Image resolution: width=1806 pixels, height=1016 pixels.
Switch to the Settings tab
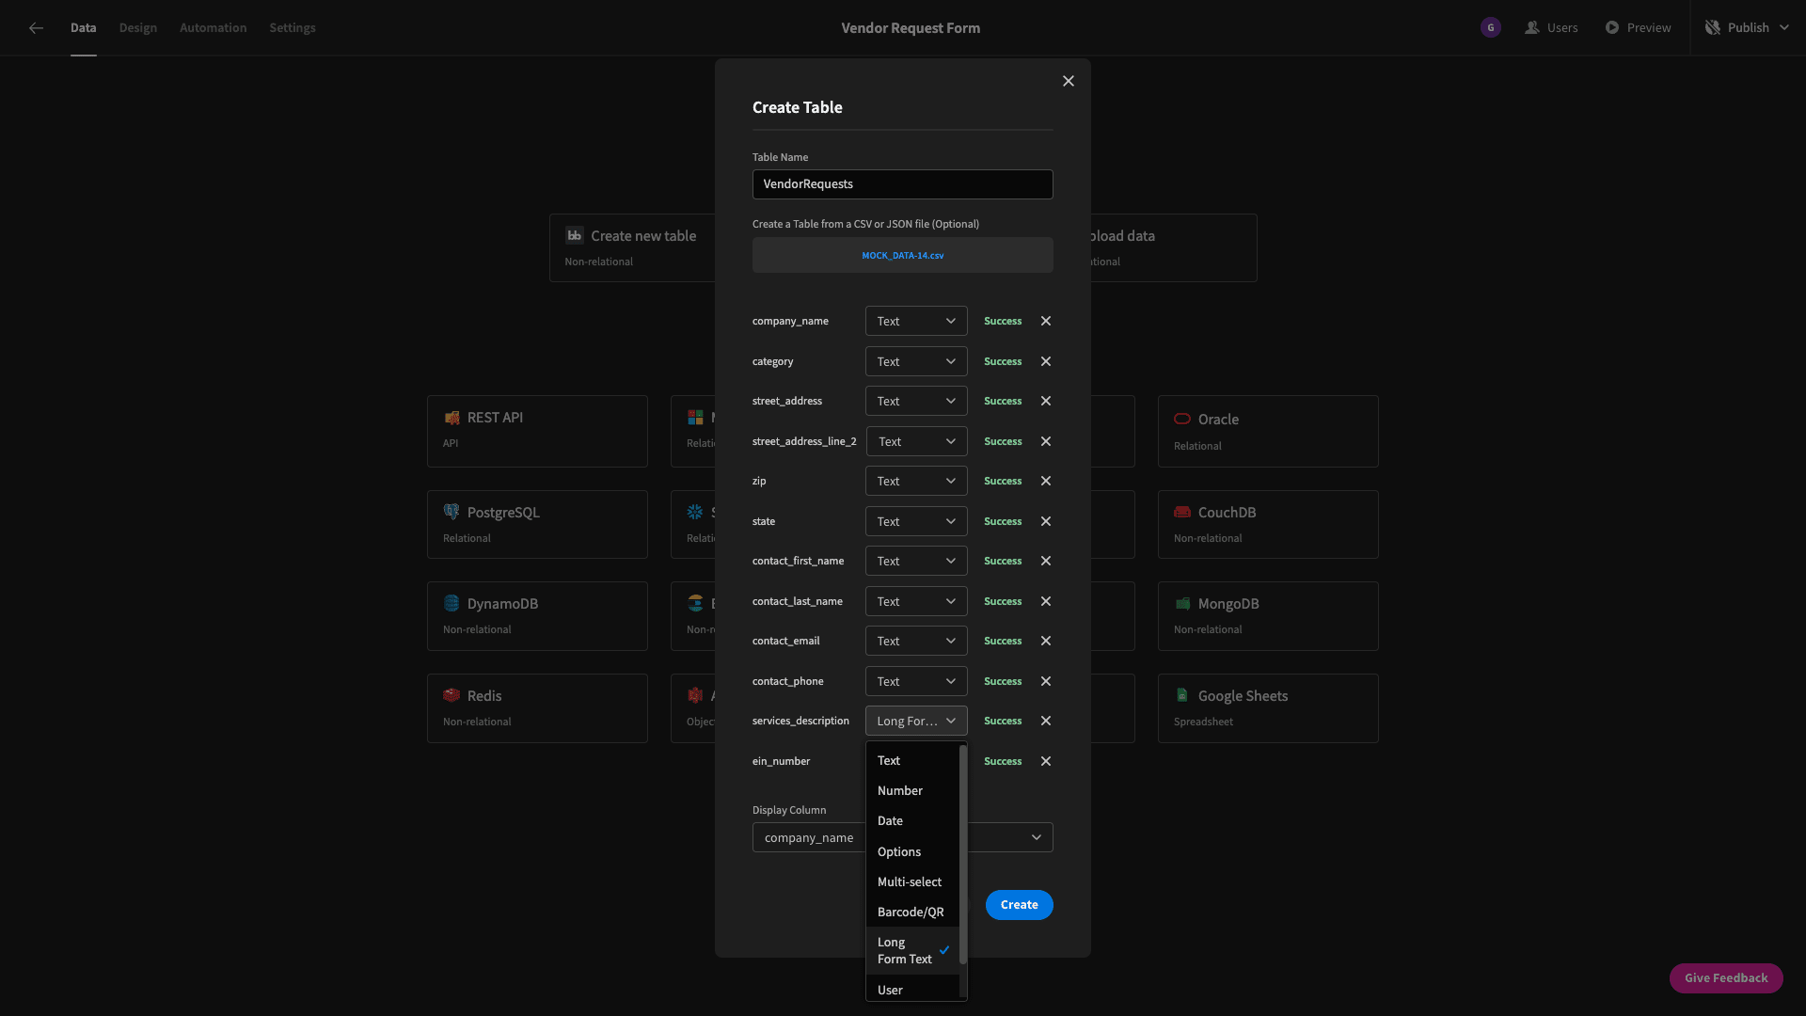293,28
